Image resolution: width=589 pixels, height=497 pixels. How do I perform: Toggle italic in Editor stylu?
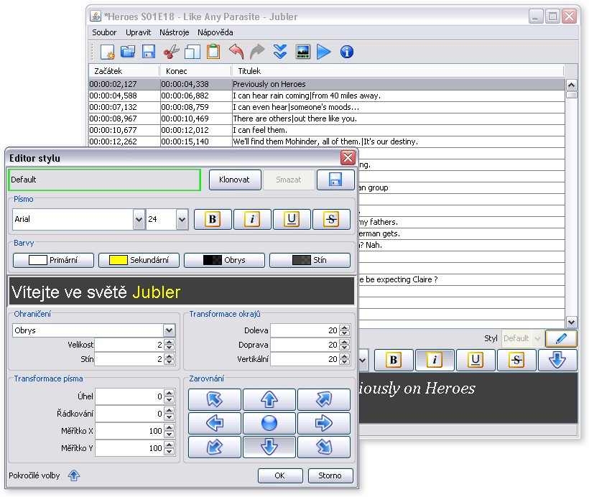252,219
